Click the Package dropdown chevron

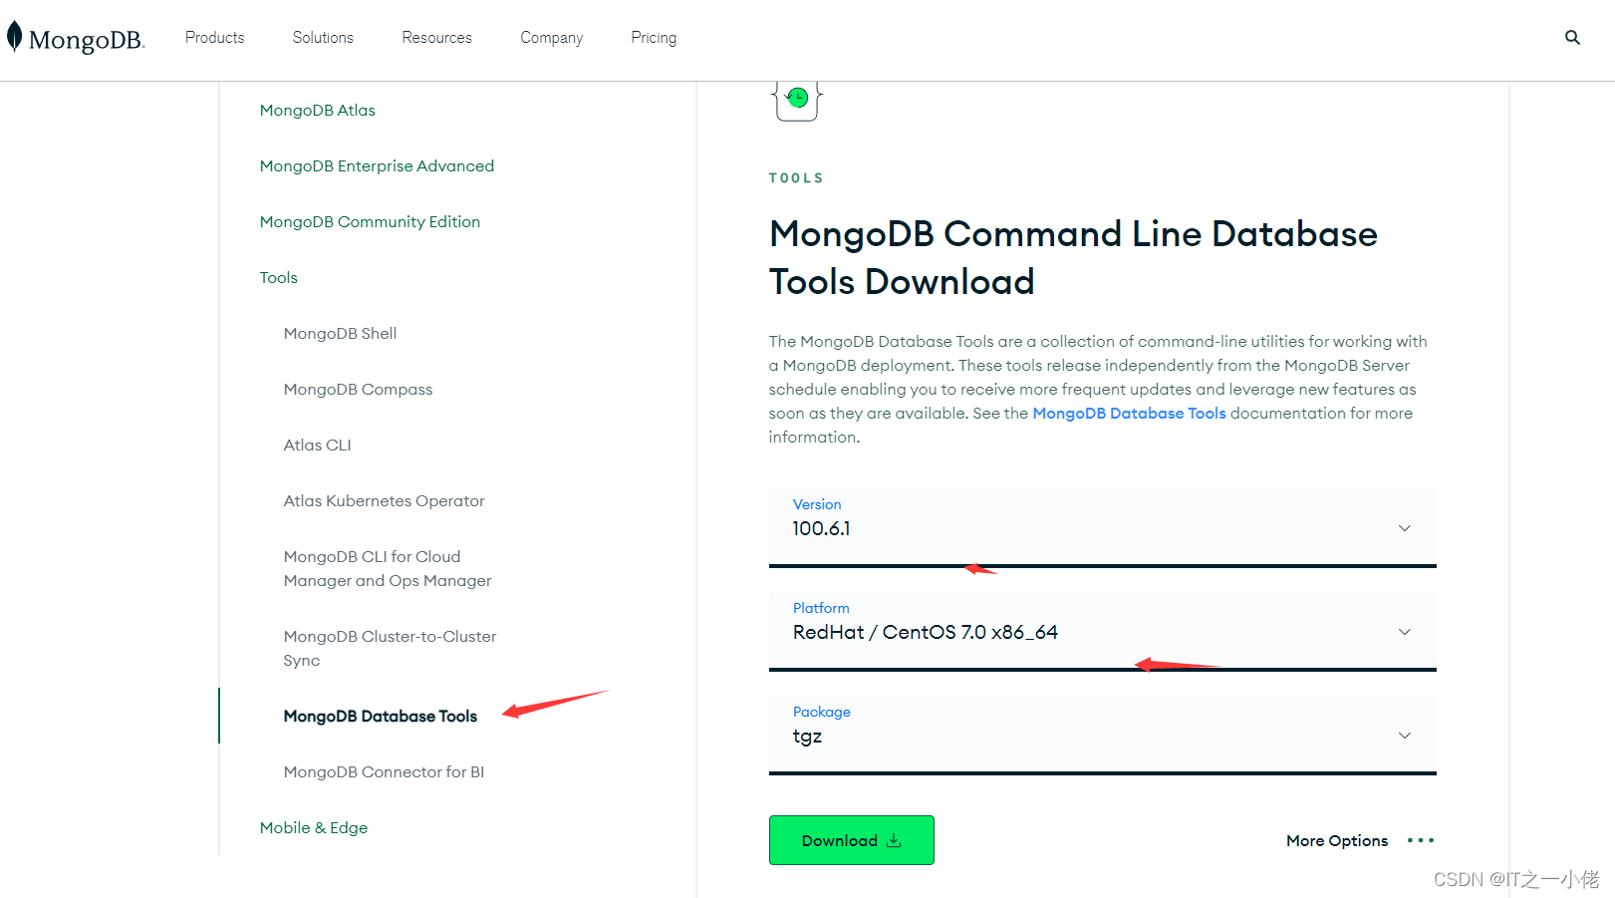(x=1404, y=736)
